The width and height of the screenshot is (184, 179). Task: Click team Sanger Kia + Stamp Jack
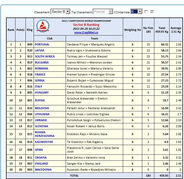84,164
